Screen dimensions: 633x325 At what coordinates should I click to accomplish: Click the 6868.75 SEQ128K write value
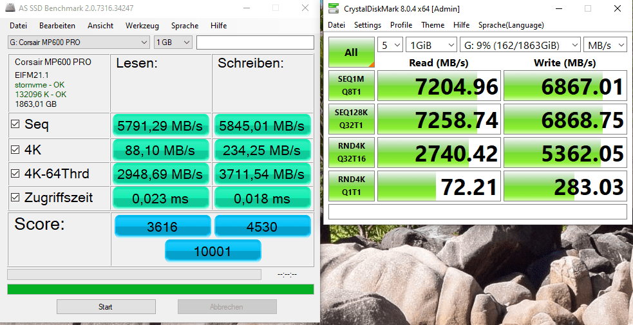(x=565, y=119)
